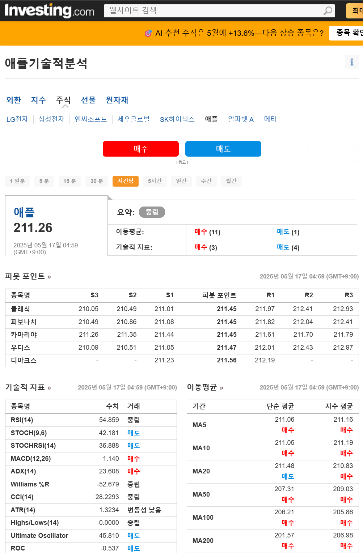Click the R3 pivot column header

349,295
